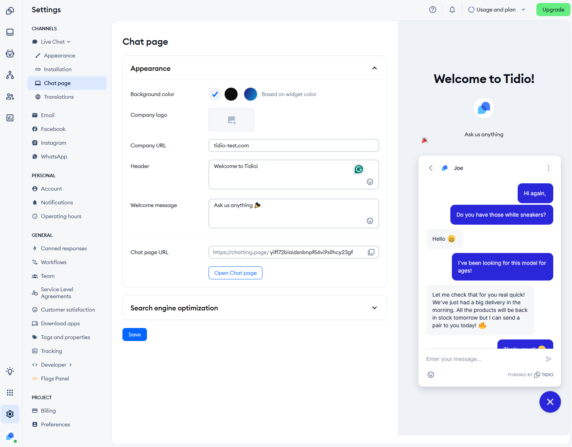The height and width of the screenshot is (447, 572).
Task: Click the Grammarly icon in Header field
Action: [359, 169]
